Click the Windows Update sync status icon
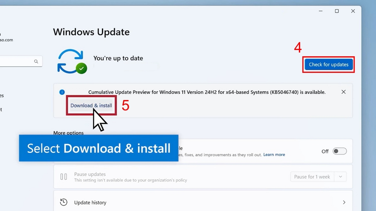 (x=72, y=61)
